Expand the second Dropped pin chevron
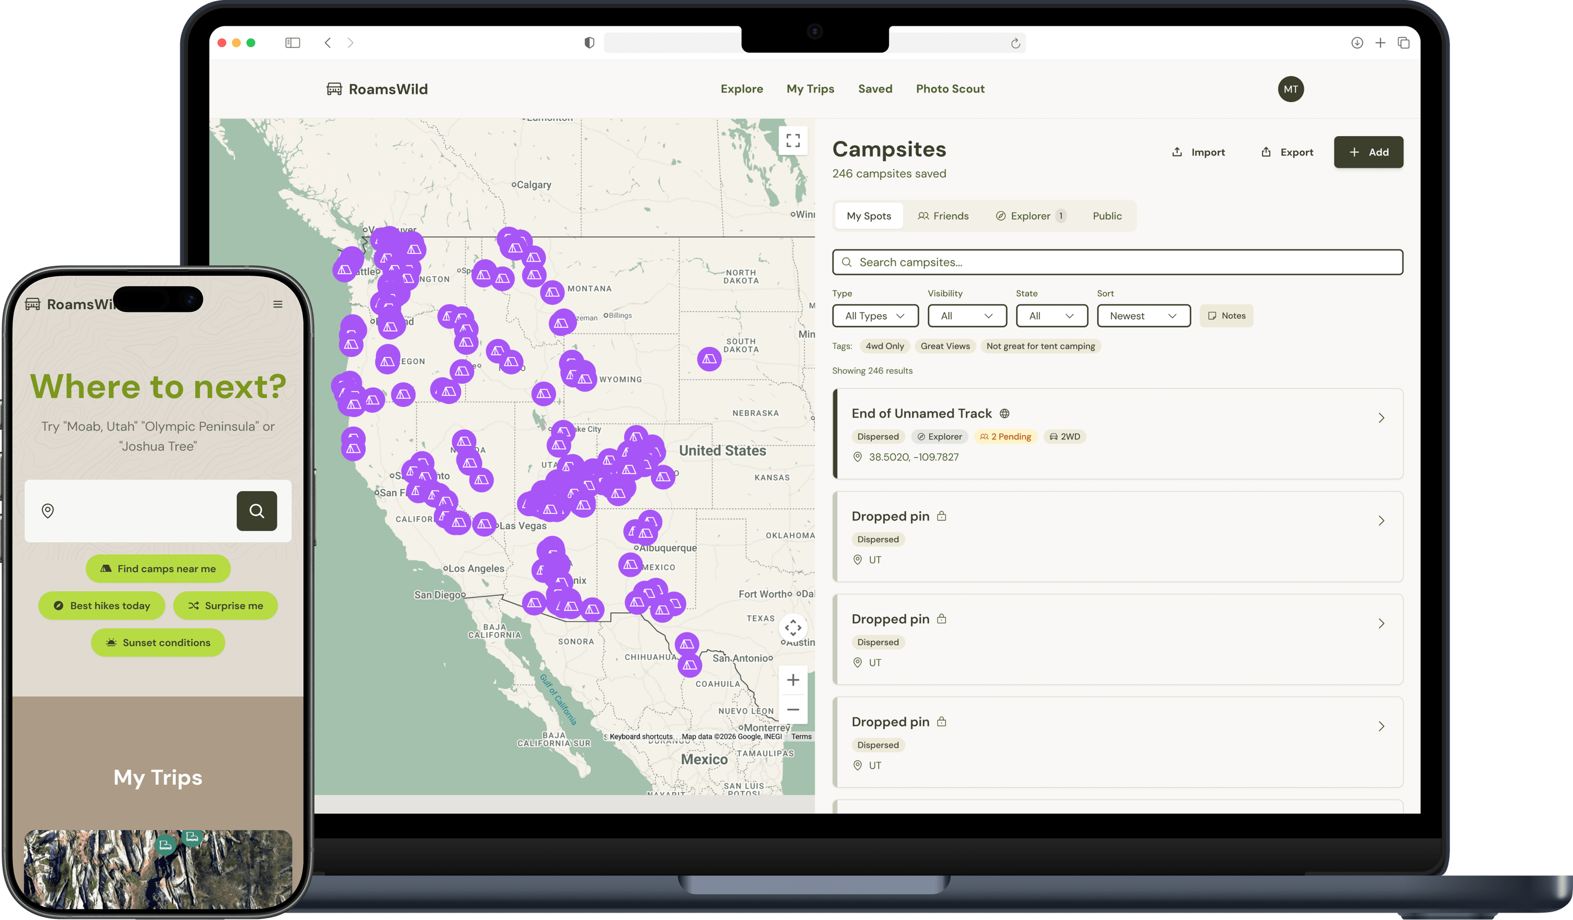1573x920 pixels. [1381, 623]
